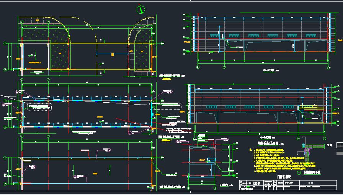This screenshot has width=343, height=195.
Task: Click right axis bubble under upper elevation
Action: click(329, 67)
